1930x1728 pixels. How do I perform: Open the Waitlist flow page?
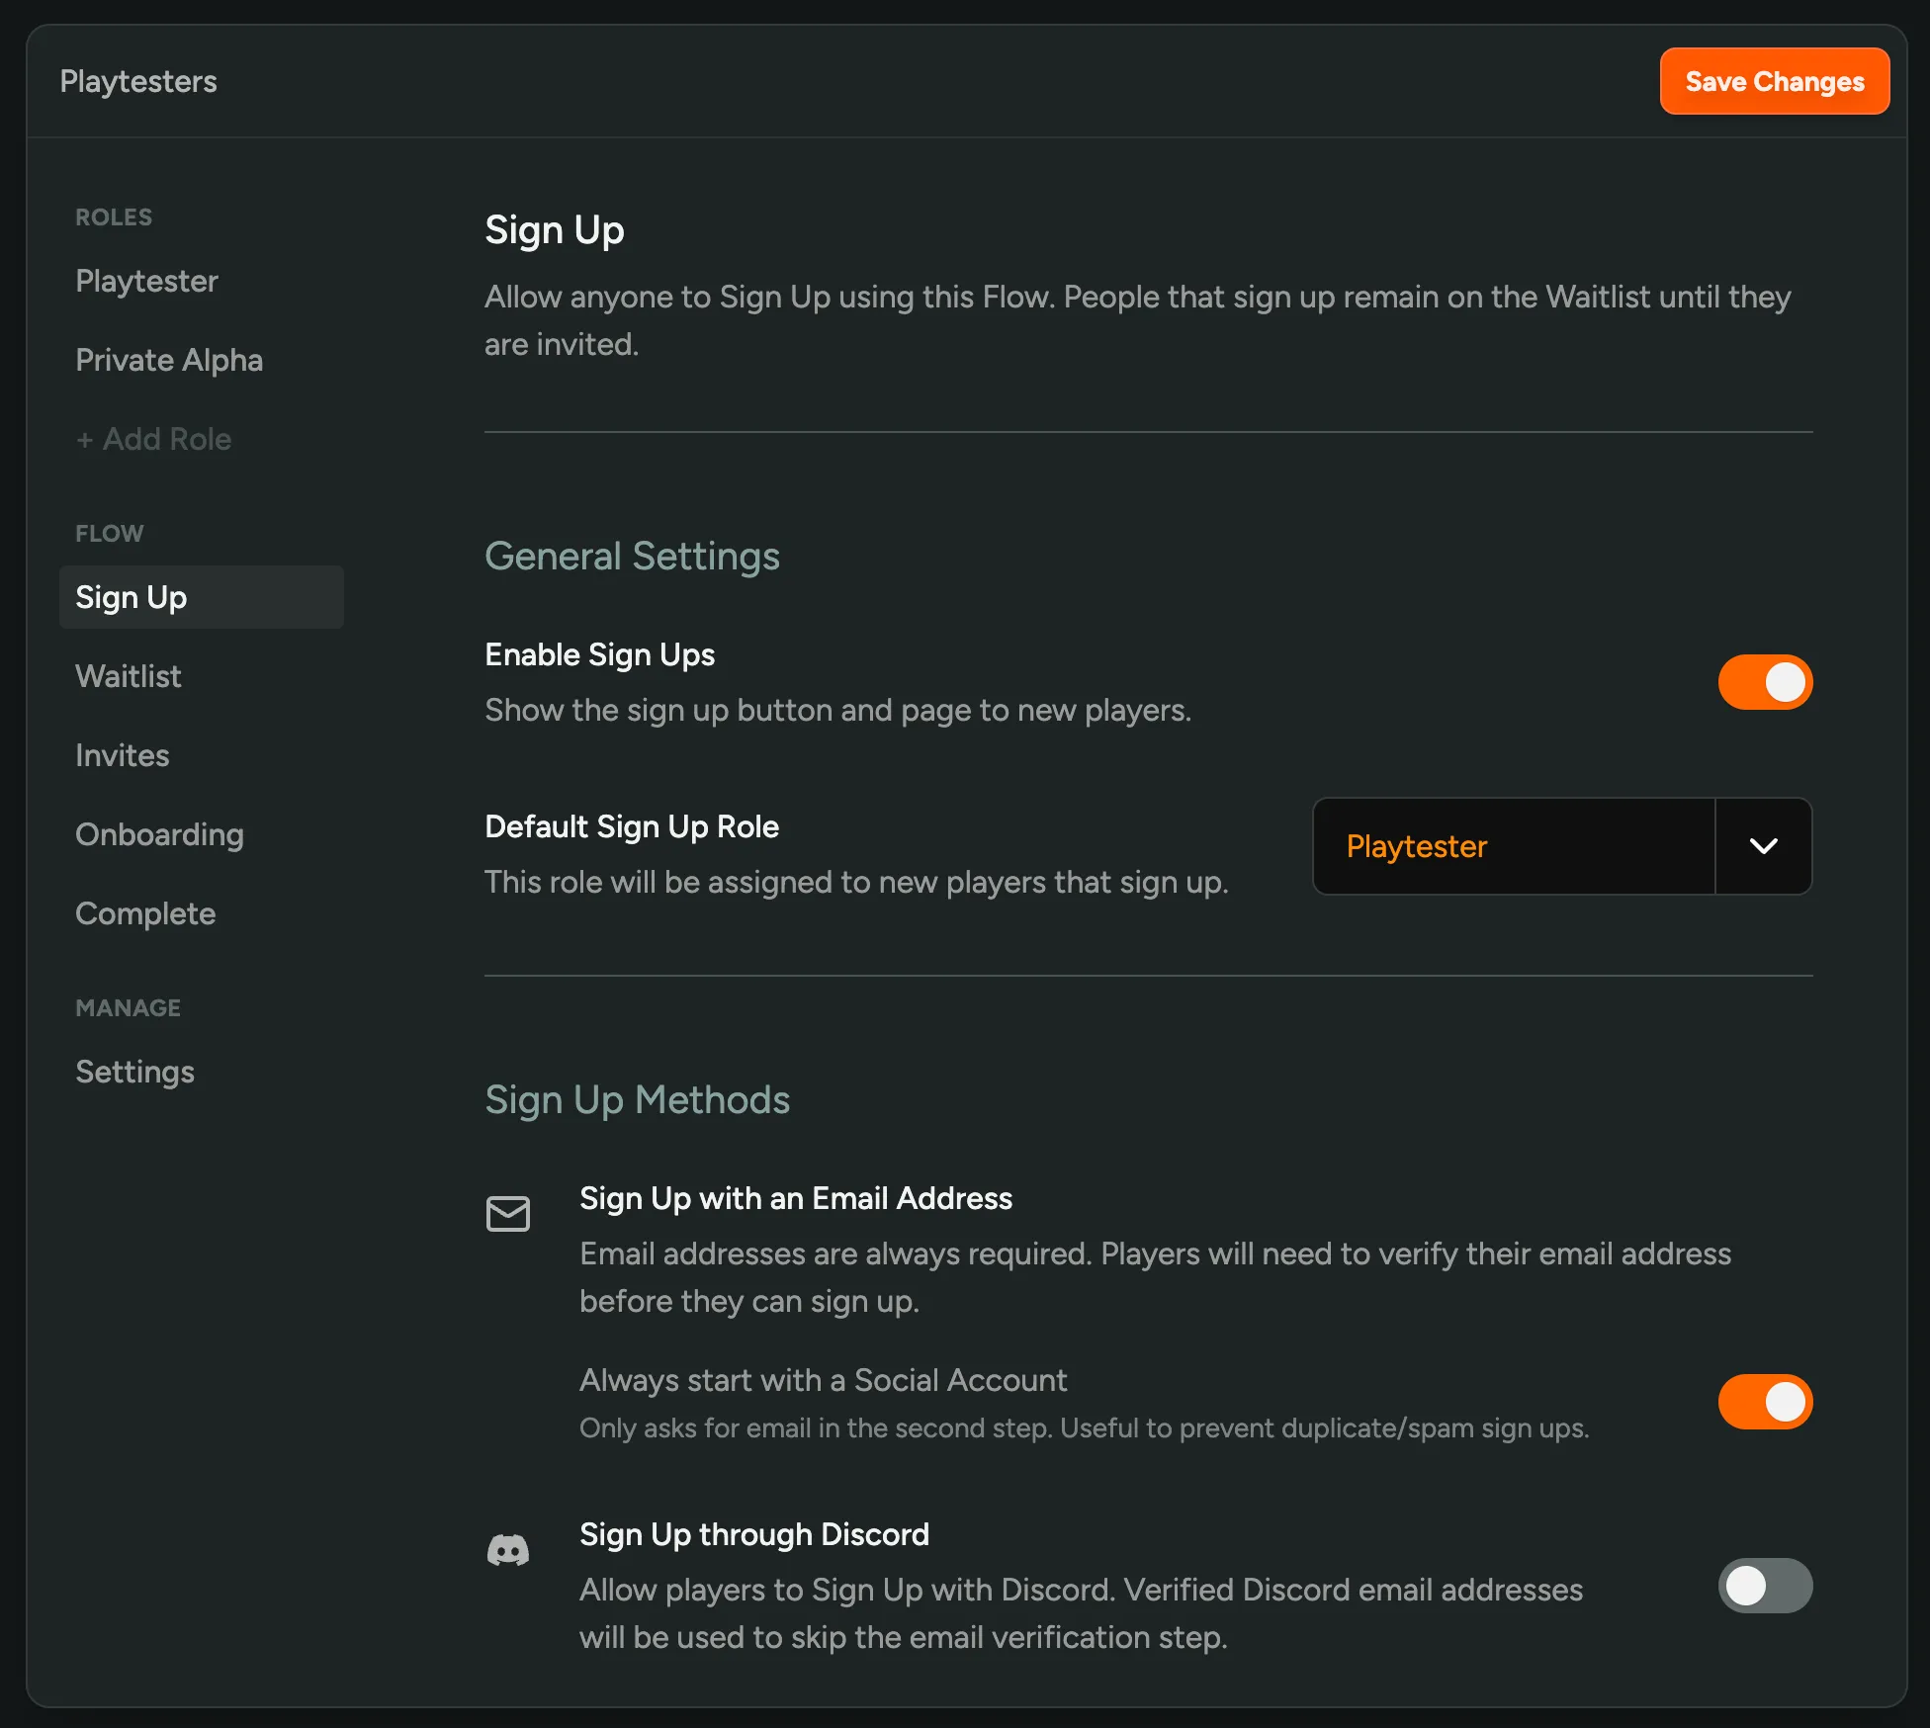[x=129, y=676]
